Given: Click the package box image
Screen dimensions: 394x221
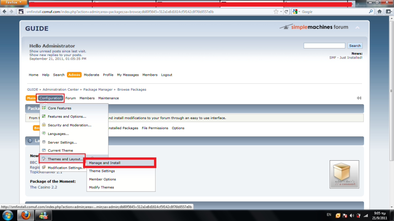Looking at the screenshot, I should (344, 174).
